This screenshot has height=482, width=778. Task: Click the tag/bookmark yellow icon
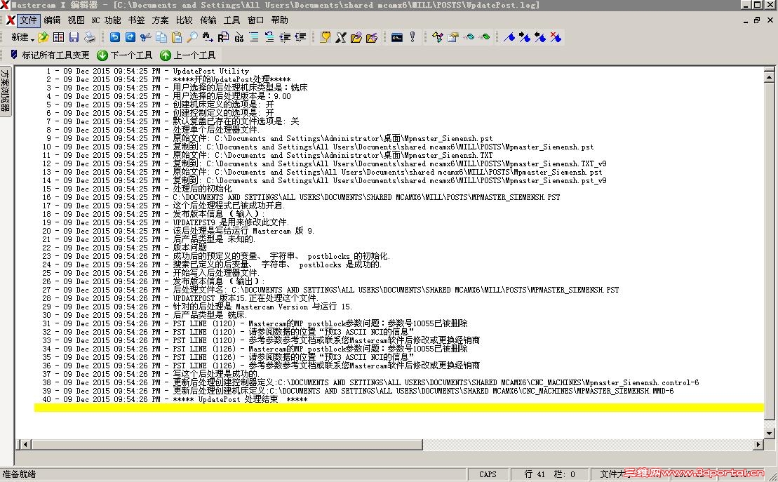tap(326, 37)
